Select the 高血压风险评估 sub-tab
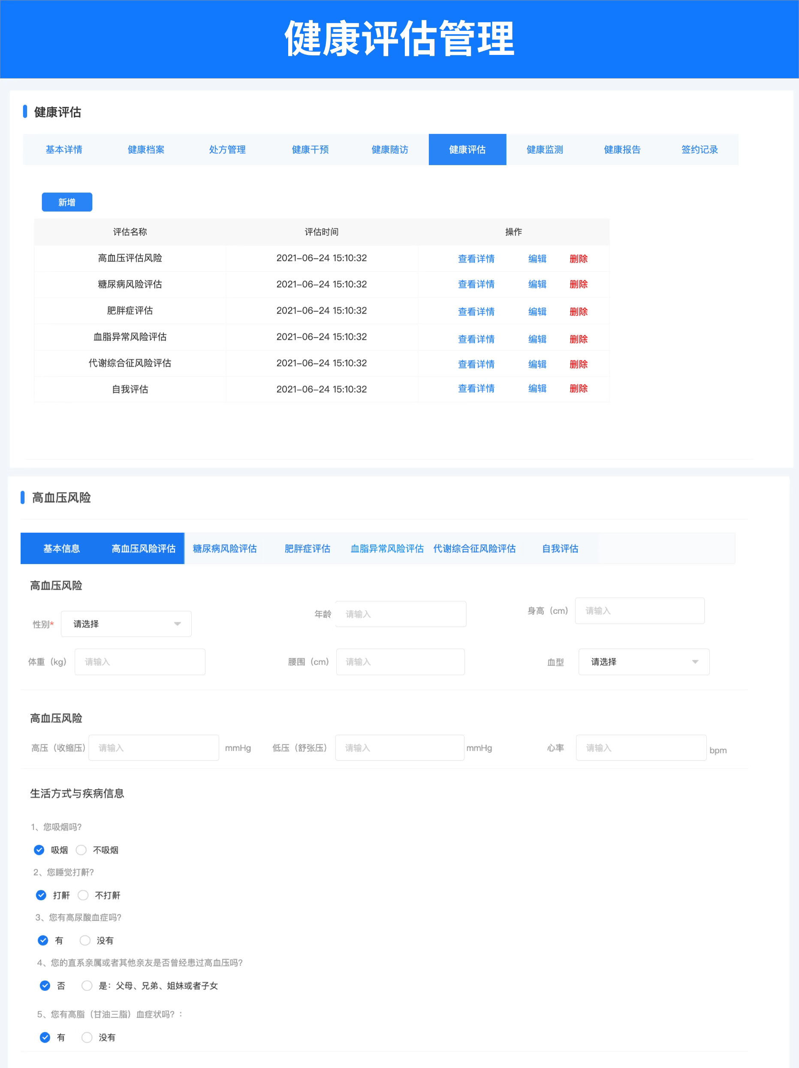Viewport: 799px width, 1068px height. pyautogui.click(x=143, y=549)
